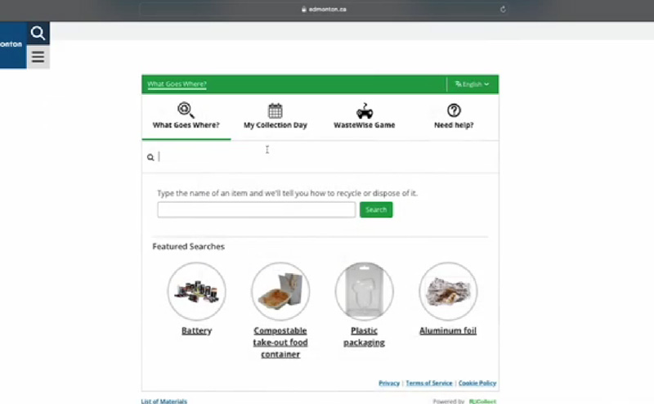Click the small search icon in the widget search bar
654x404 pixels.
(x=150, y=157)
